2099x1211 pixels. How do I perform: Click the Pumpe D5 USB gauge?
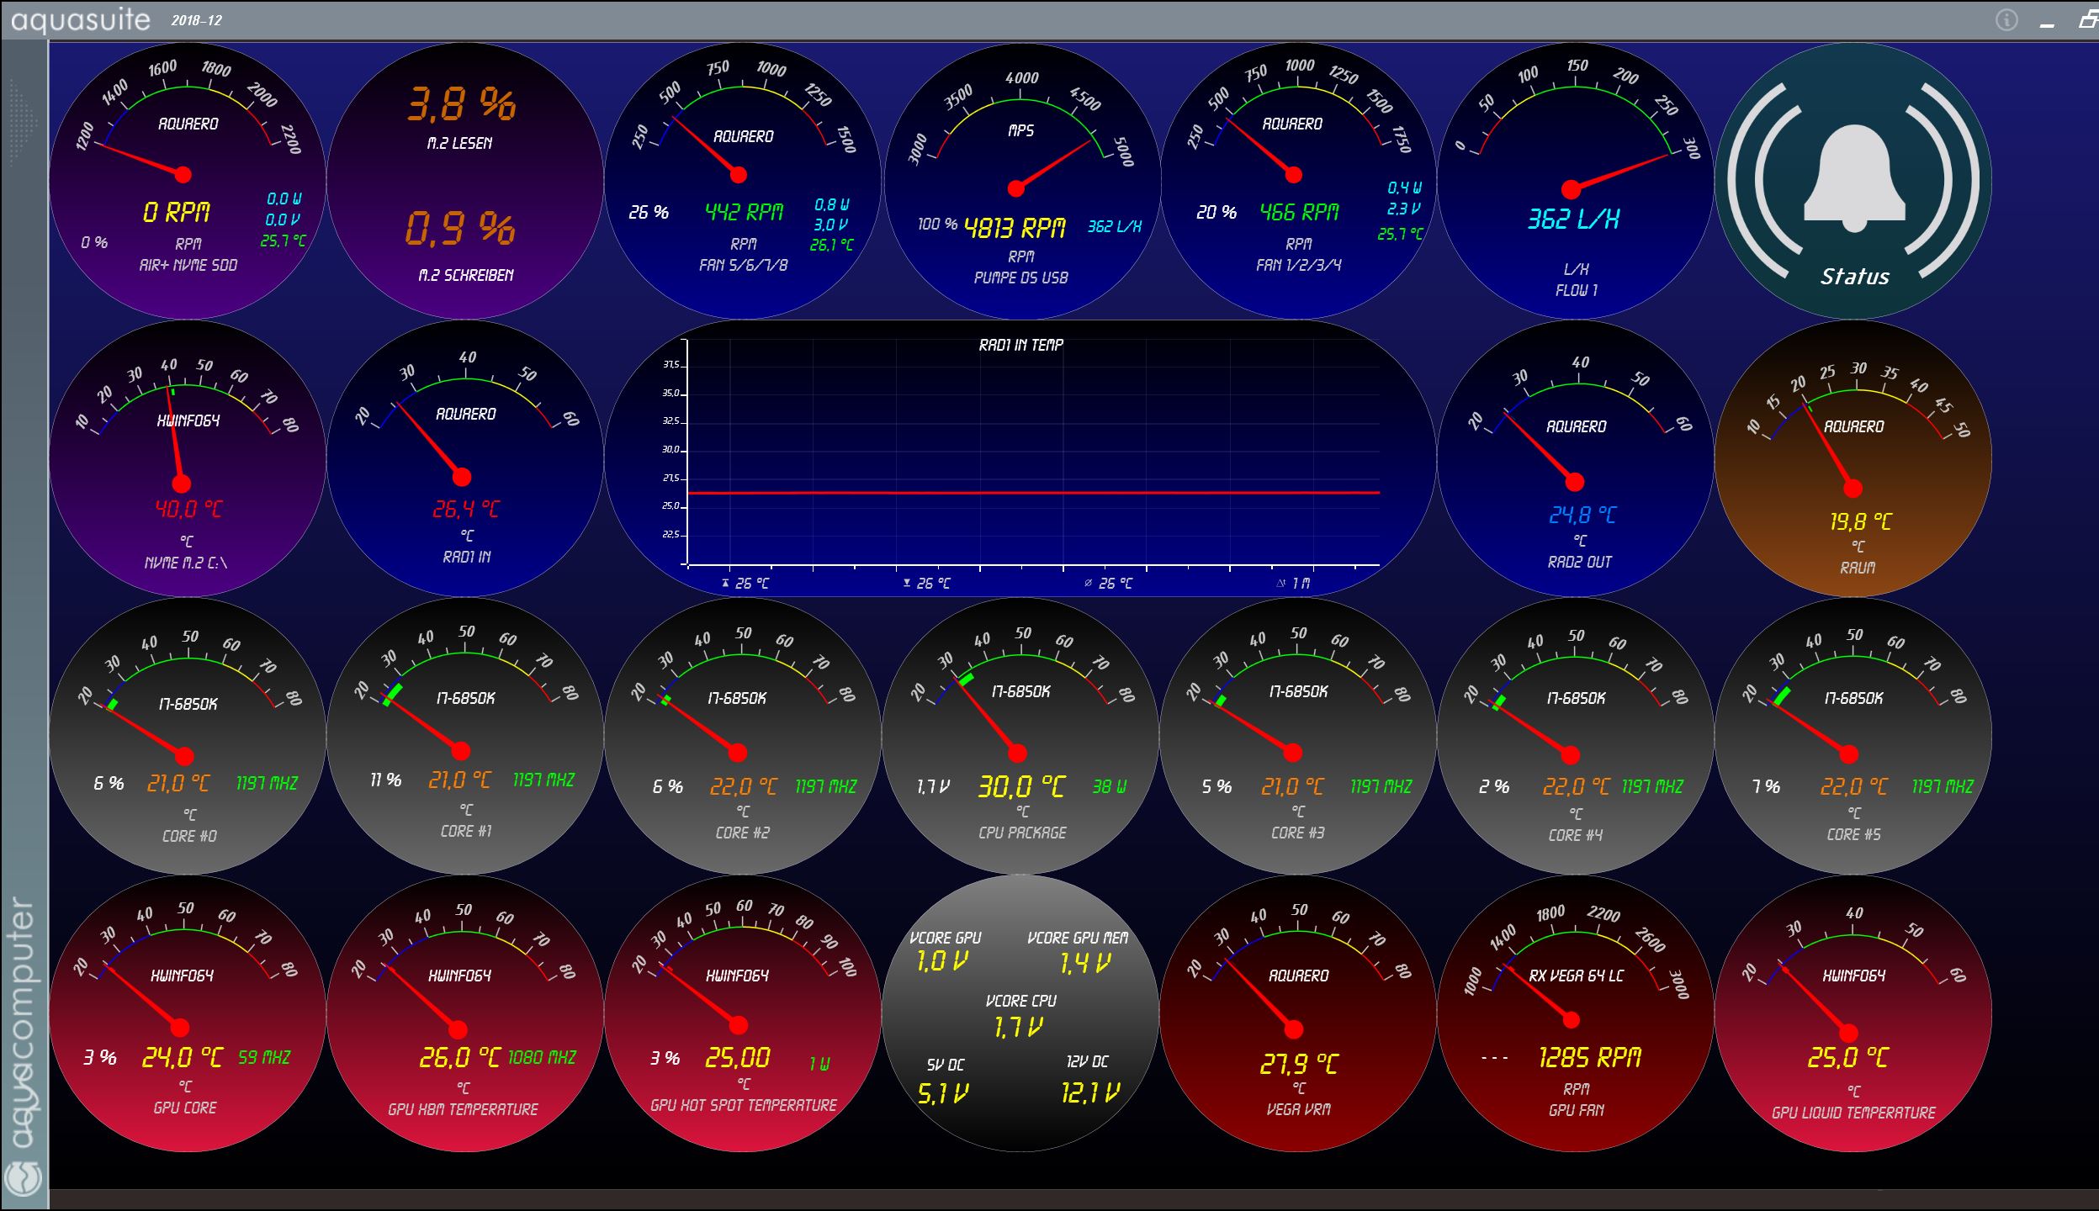[1020, 181]
